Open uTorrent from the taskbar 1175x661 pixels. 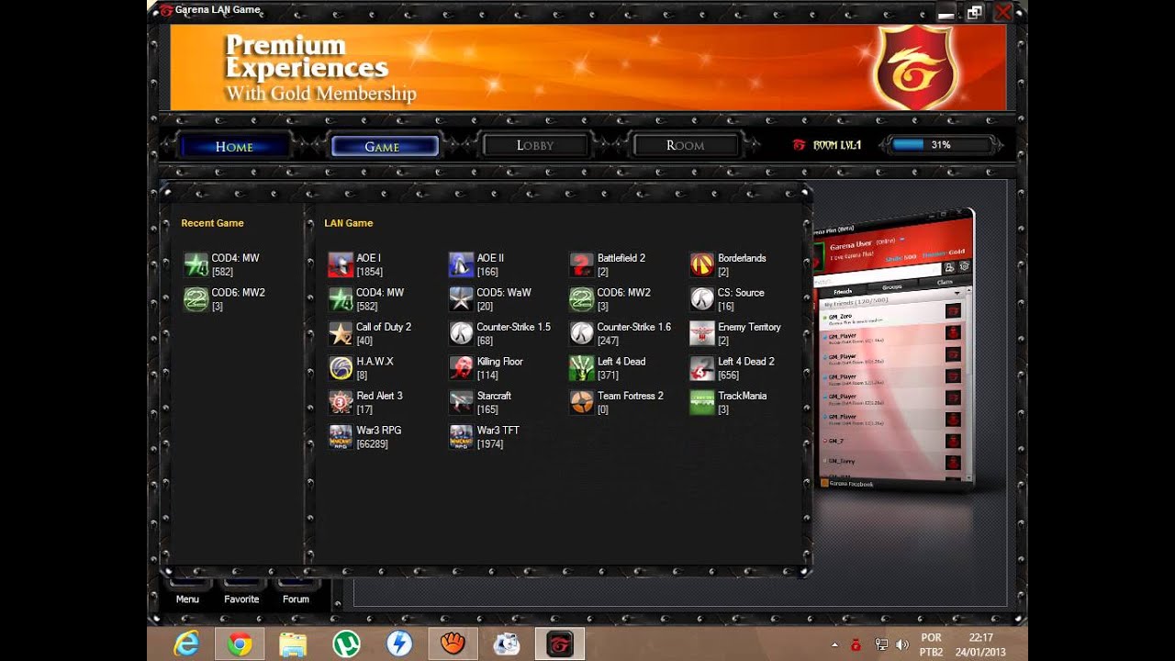click(346, 644)
